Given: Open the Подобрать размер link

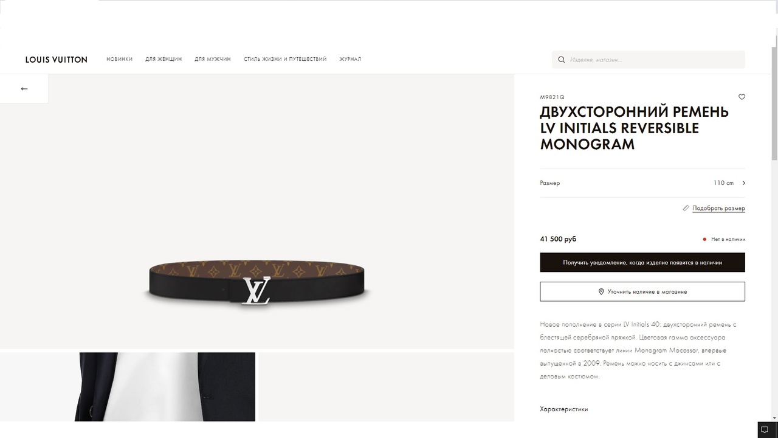Looking at the screenshot, I should point(718,208).
